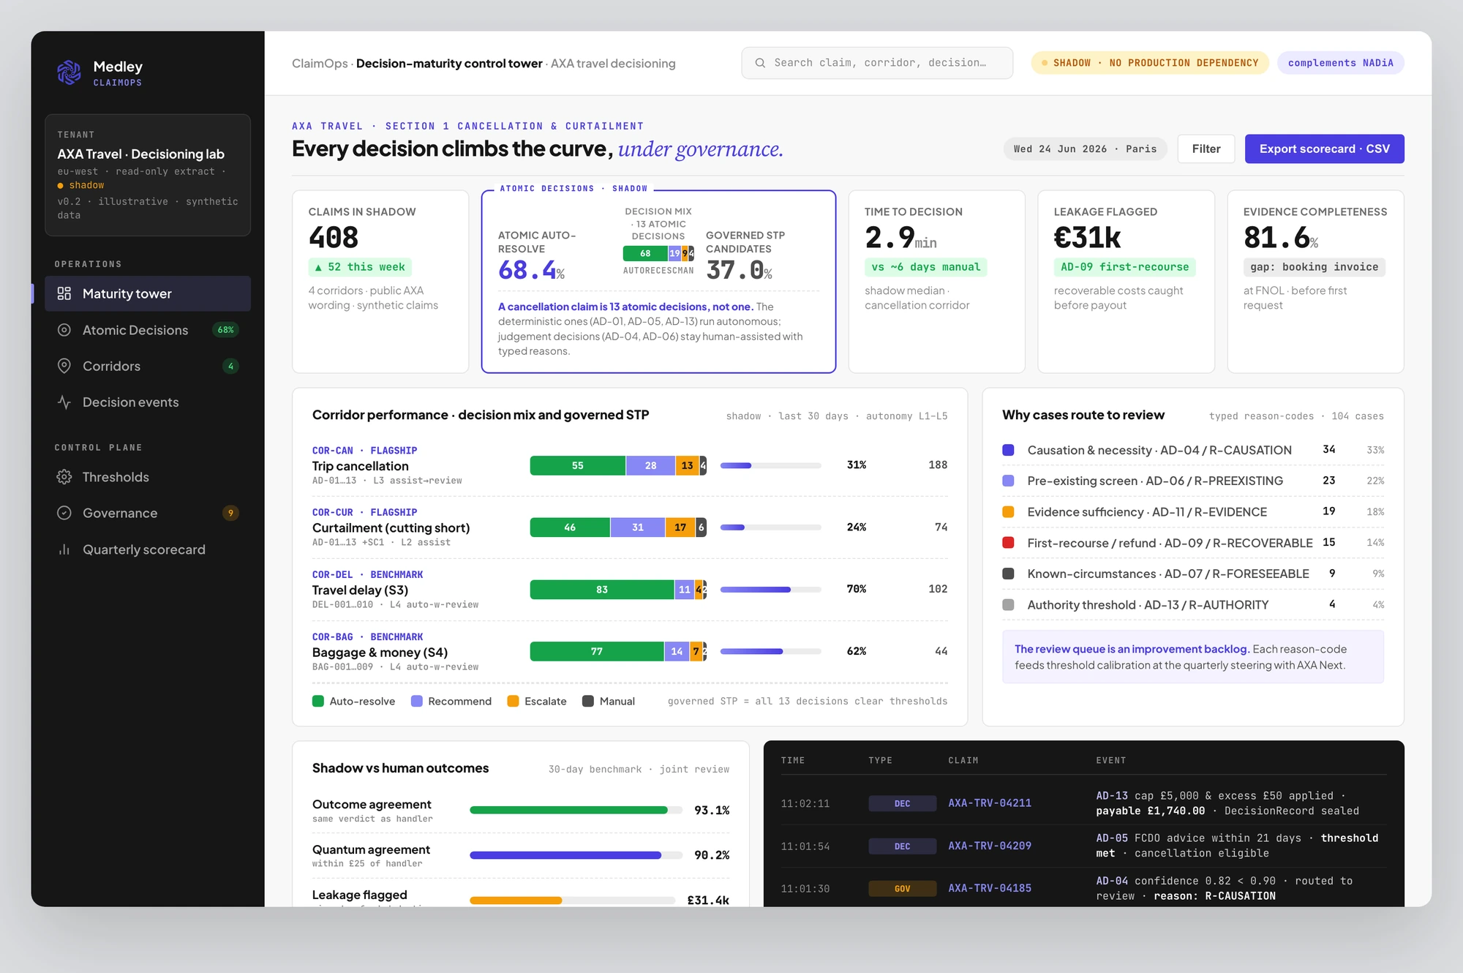
Task: Click the Governance check-circle icon
Action: [x=64, y=513]
